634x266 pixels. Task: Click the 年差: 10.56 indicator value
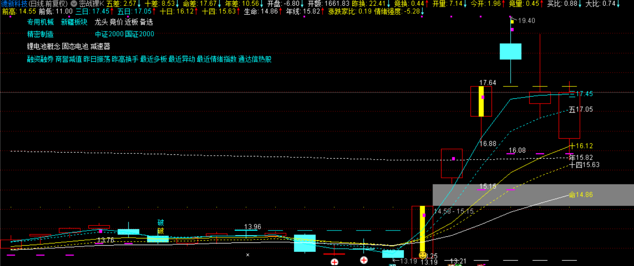242,4
